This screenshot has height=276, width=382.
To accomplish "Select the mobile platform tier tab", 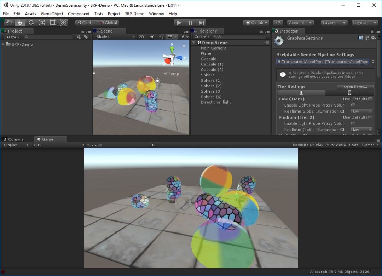I will pos(349,93).
